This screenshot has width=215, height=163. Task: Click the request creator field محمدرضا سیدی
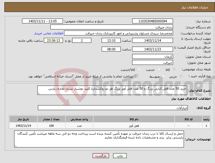pyautogui.click(x=119, y=33)
